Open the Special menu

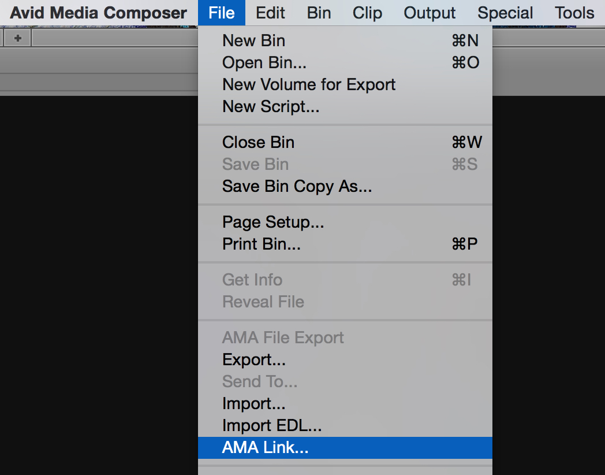point(505,13)
